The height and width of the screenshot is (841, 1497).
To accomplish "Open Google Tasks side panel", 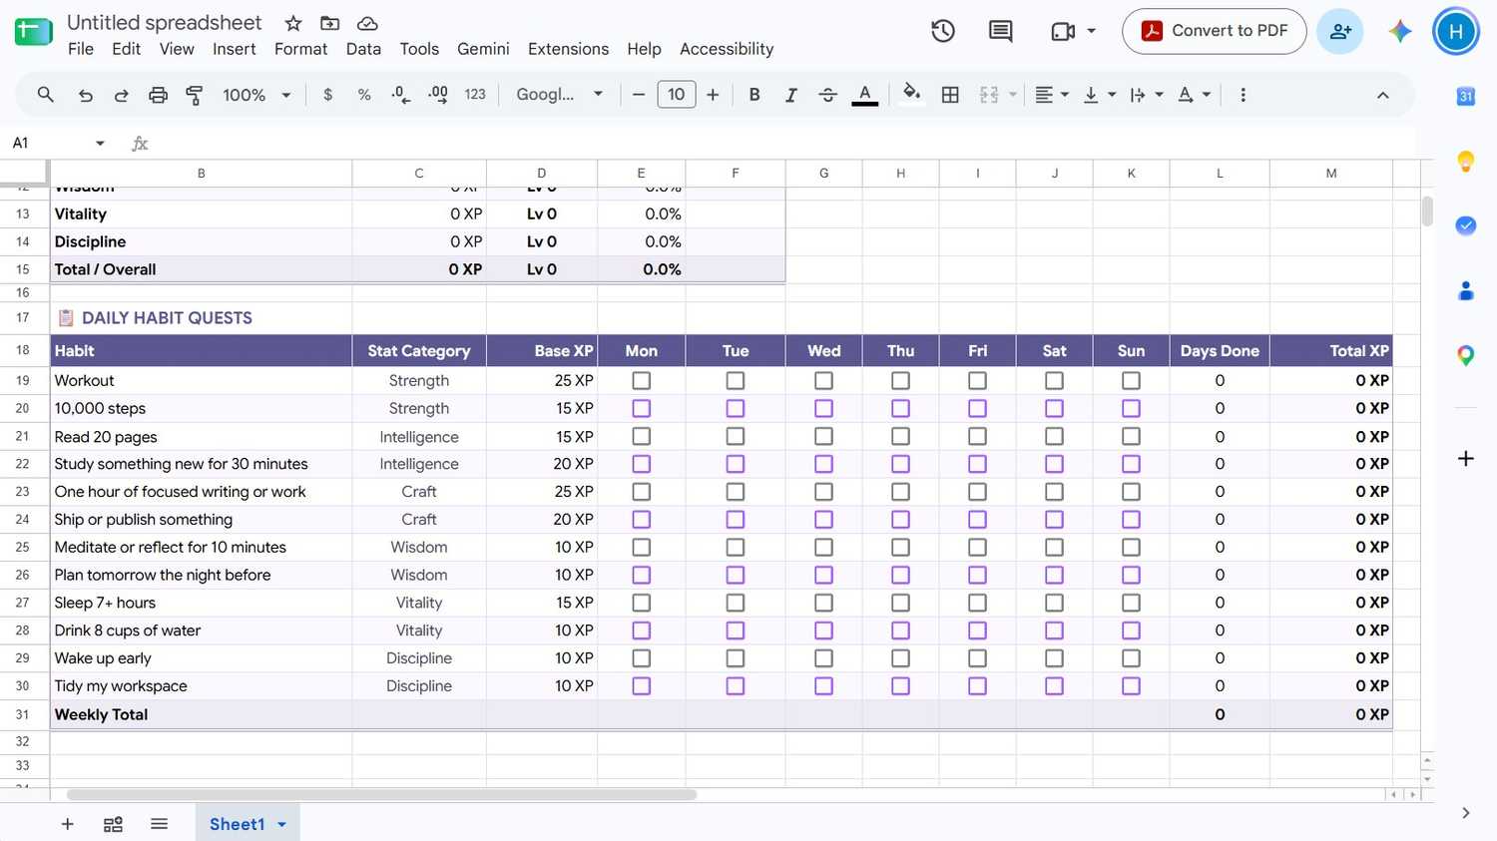I will point(1465,225).
